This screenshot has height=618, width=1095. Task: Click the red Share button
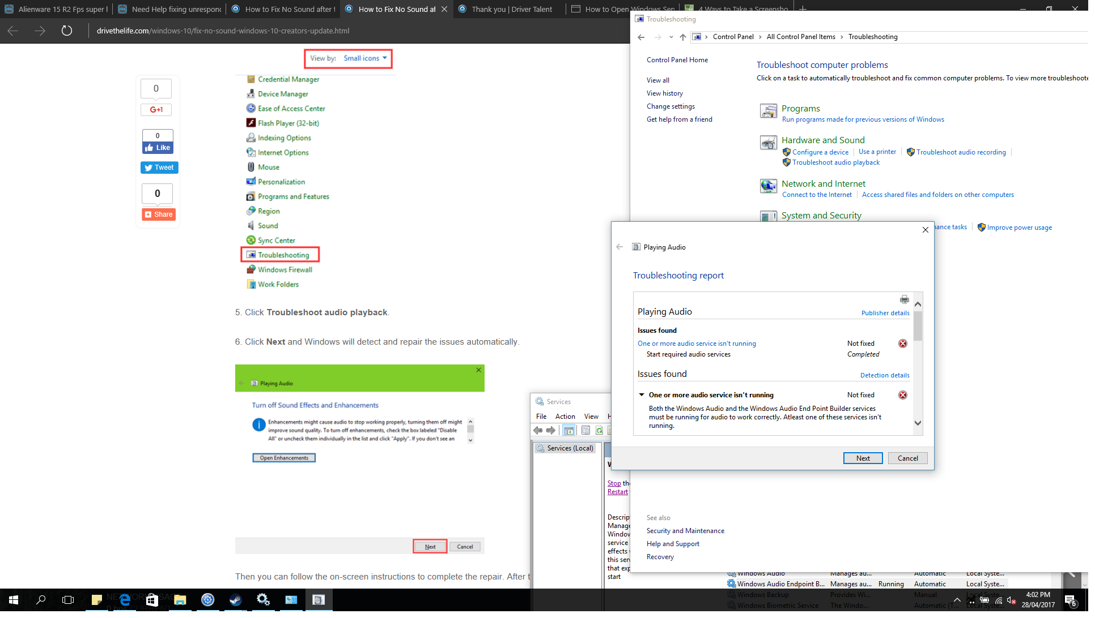pyautogui.click(x=160, y=216)
